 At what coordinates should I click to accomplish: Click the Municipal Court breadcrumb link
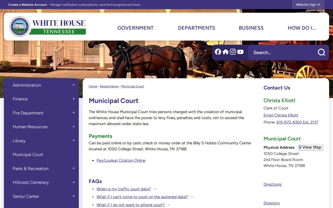[133, 86]
